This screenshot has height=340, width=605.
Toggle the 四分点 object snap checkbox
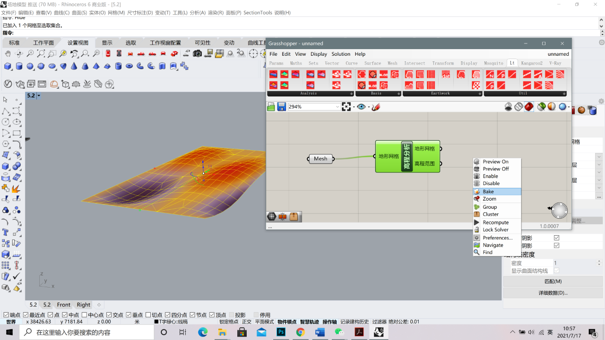click(x=167, y=315)
